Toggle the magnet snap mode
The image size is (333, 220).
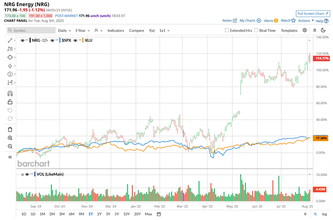click(10, 93)
